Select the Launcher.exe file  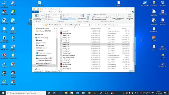tap(67, 33)
